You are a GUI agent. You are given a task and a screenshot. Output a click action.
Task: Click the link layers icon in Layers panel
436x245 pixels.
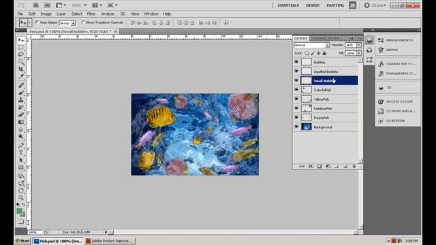click(302, 166)
